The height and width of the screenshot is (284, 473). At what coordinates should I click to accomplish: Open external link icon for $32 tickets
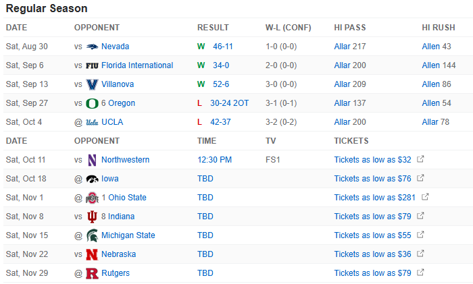point(420,160)
